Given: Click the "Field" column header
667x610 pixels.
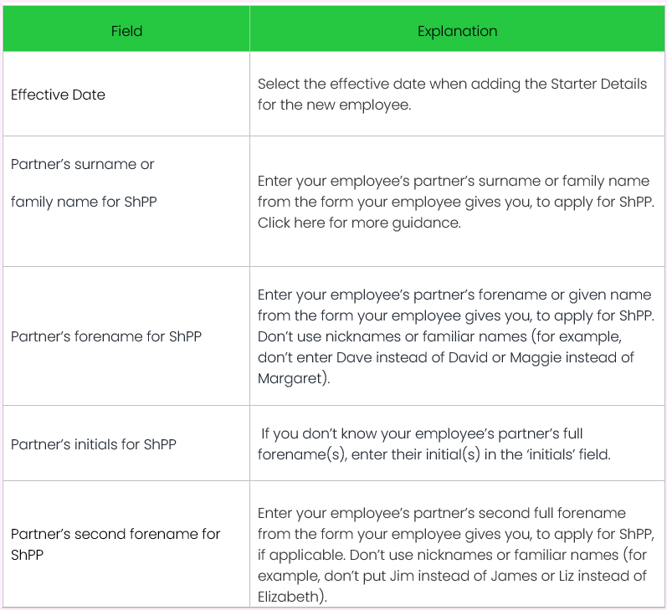Looking at the screenshot, I should (x=126, y=31).
